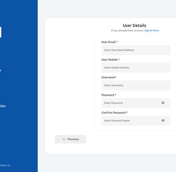Toggle visibility of Confirm Password field
176x172 pixels.
pyautogui.click(x=163, y=120)
